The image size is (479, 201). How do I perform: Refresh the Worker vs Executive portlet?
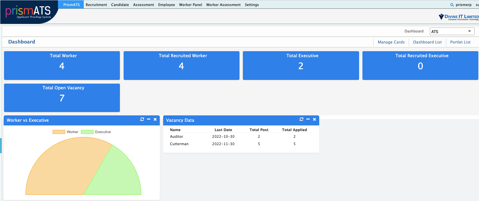pyautogui.click(x=142, y=119)
